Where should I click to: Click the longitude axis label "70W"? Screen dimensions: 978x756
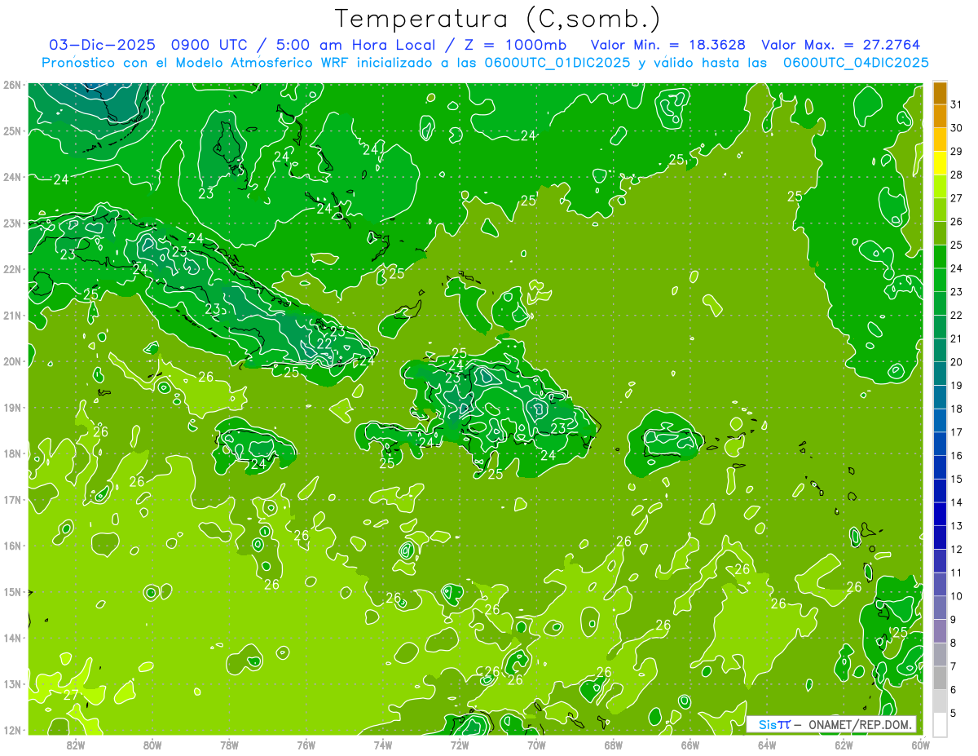coord(536,745)
